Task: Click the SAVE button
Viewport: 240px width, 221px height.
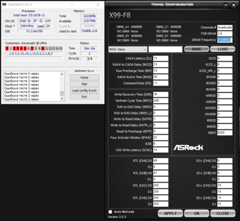Action: [196, 49]
